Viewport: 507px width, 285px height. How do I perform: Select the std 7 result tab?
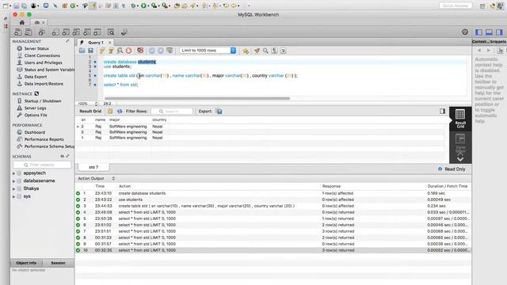(x=93, y=167)
